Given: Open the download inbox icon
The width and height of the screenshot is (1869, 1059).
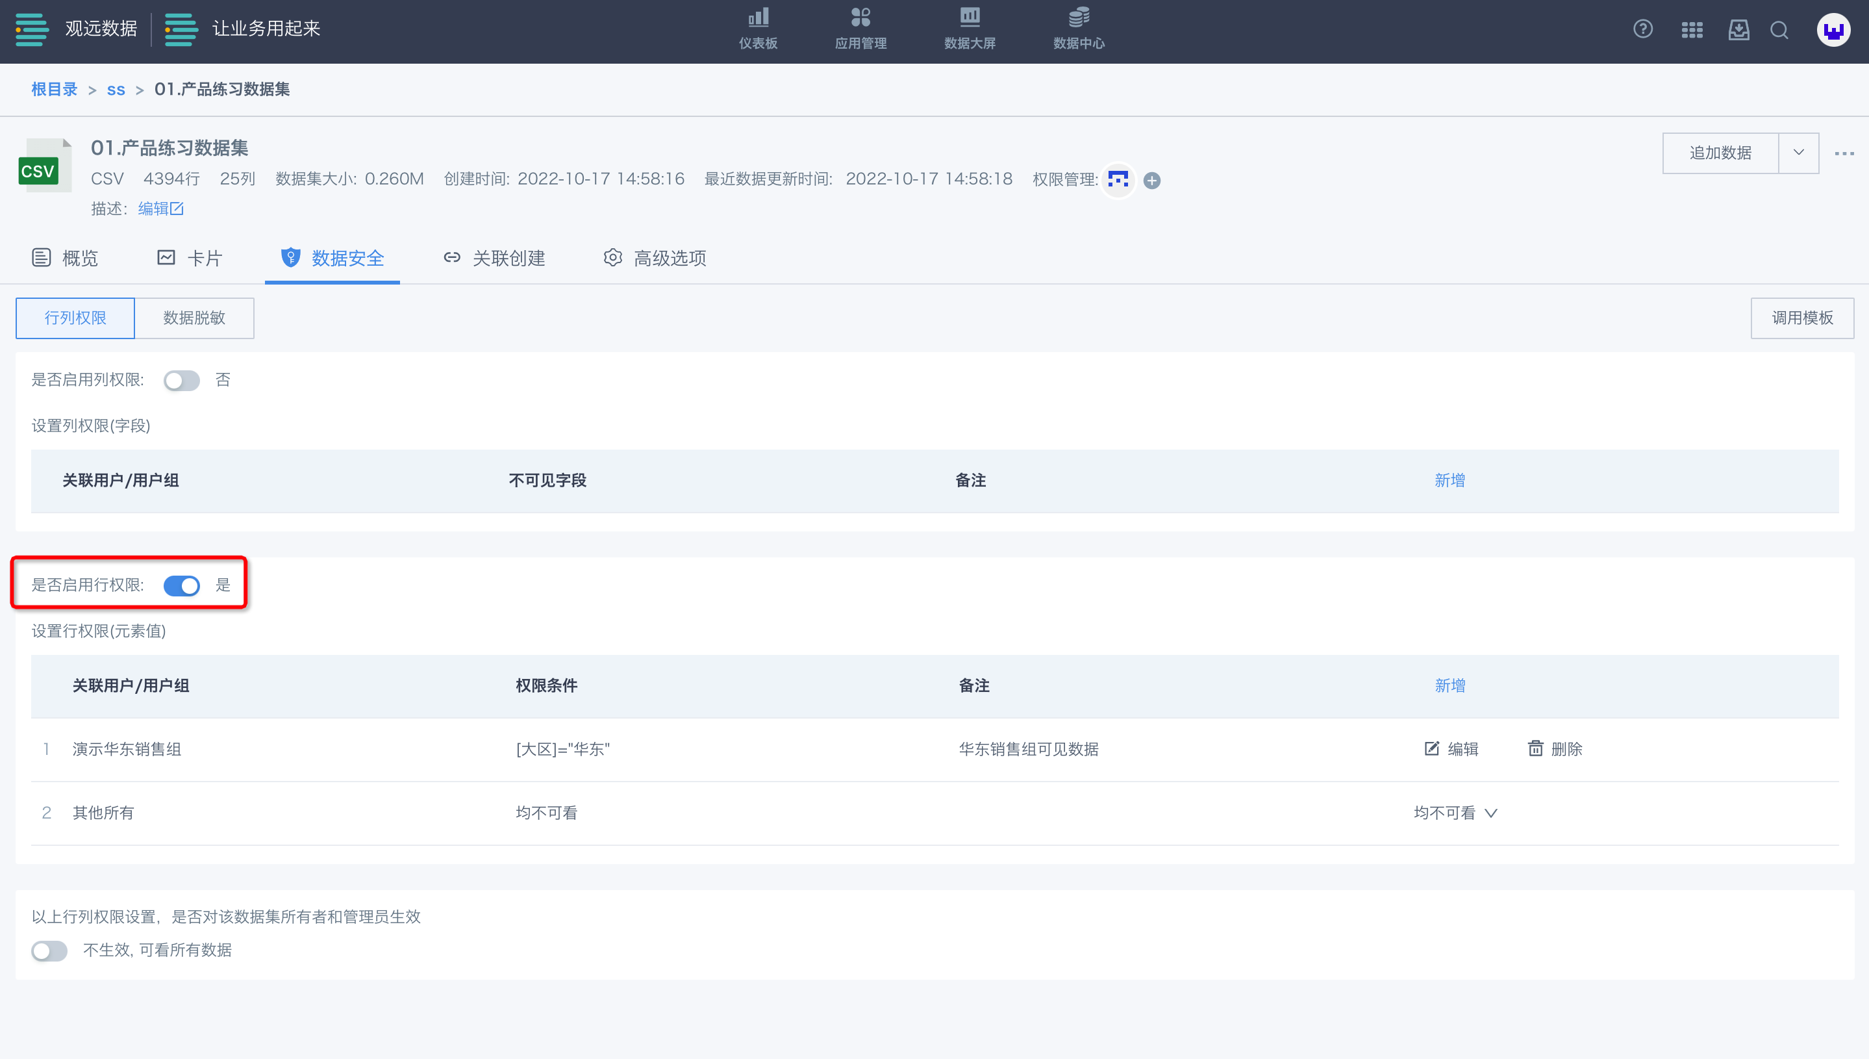Looking at the screenshot, I should click(1738, 30).
